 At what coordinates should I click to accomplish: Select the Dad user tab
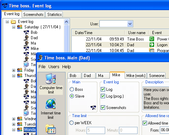click(89, 75)
